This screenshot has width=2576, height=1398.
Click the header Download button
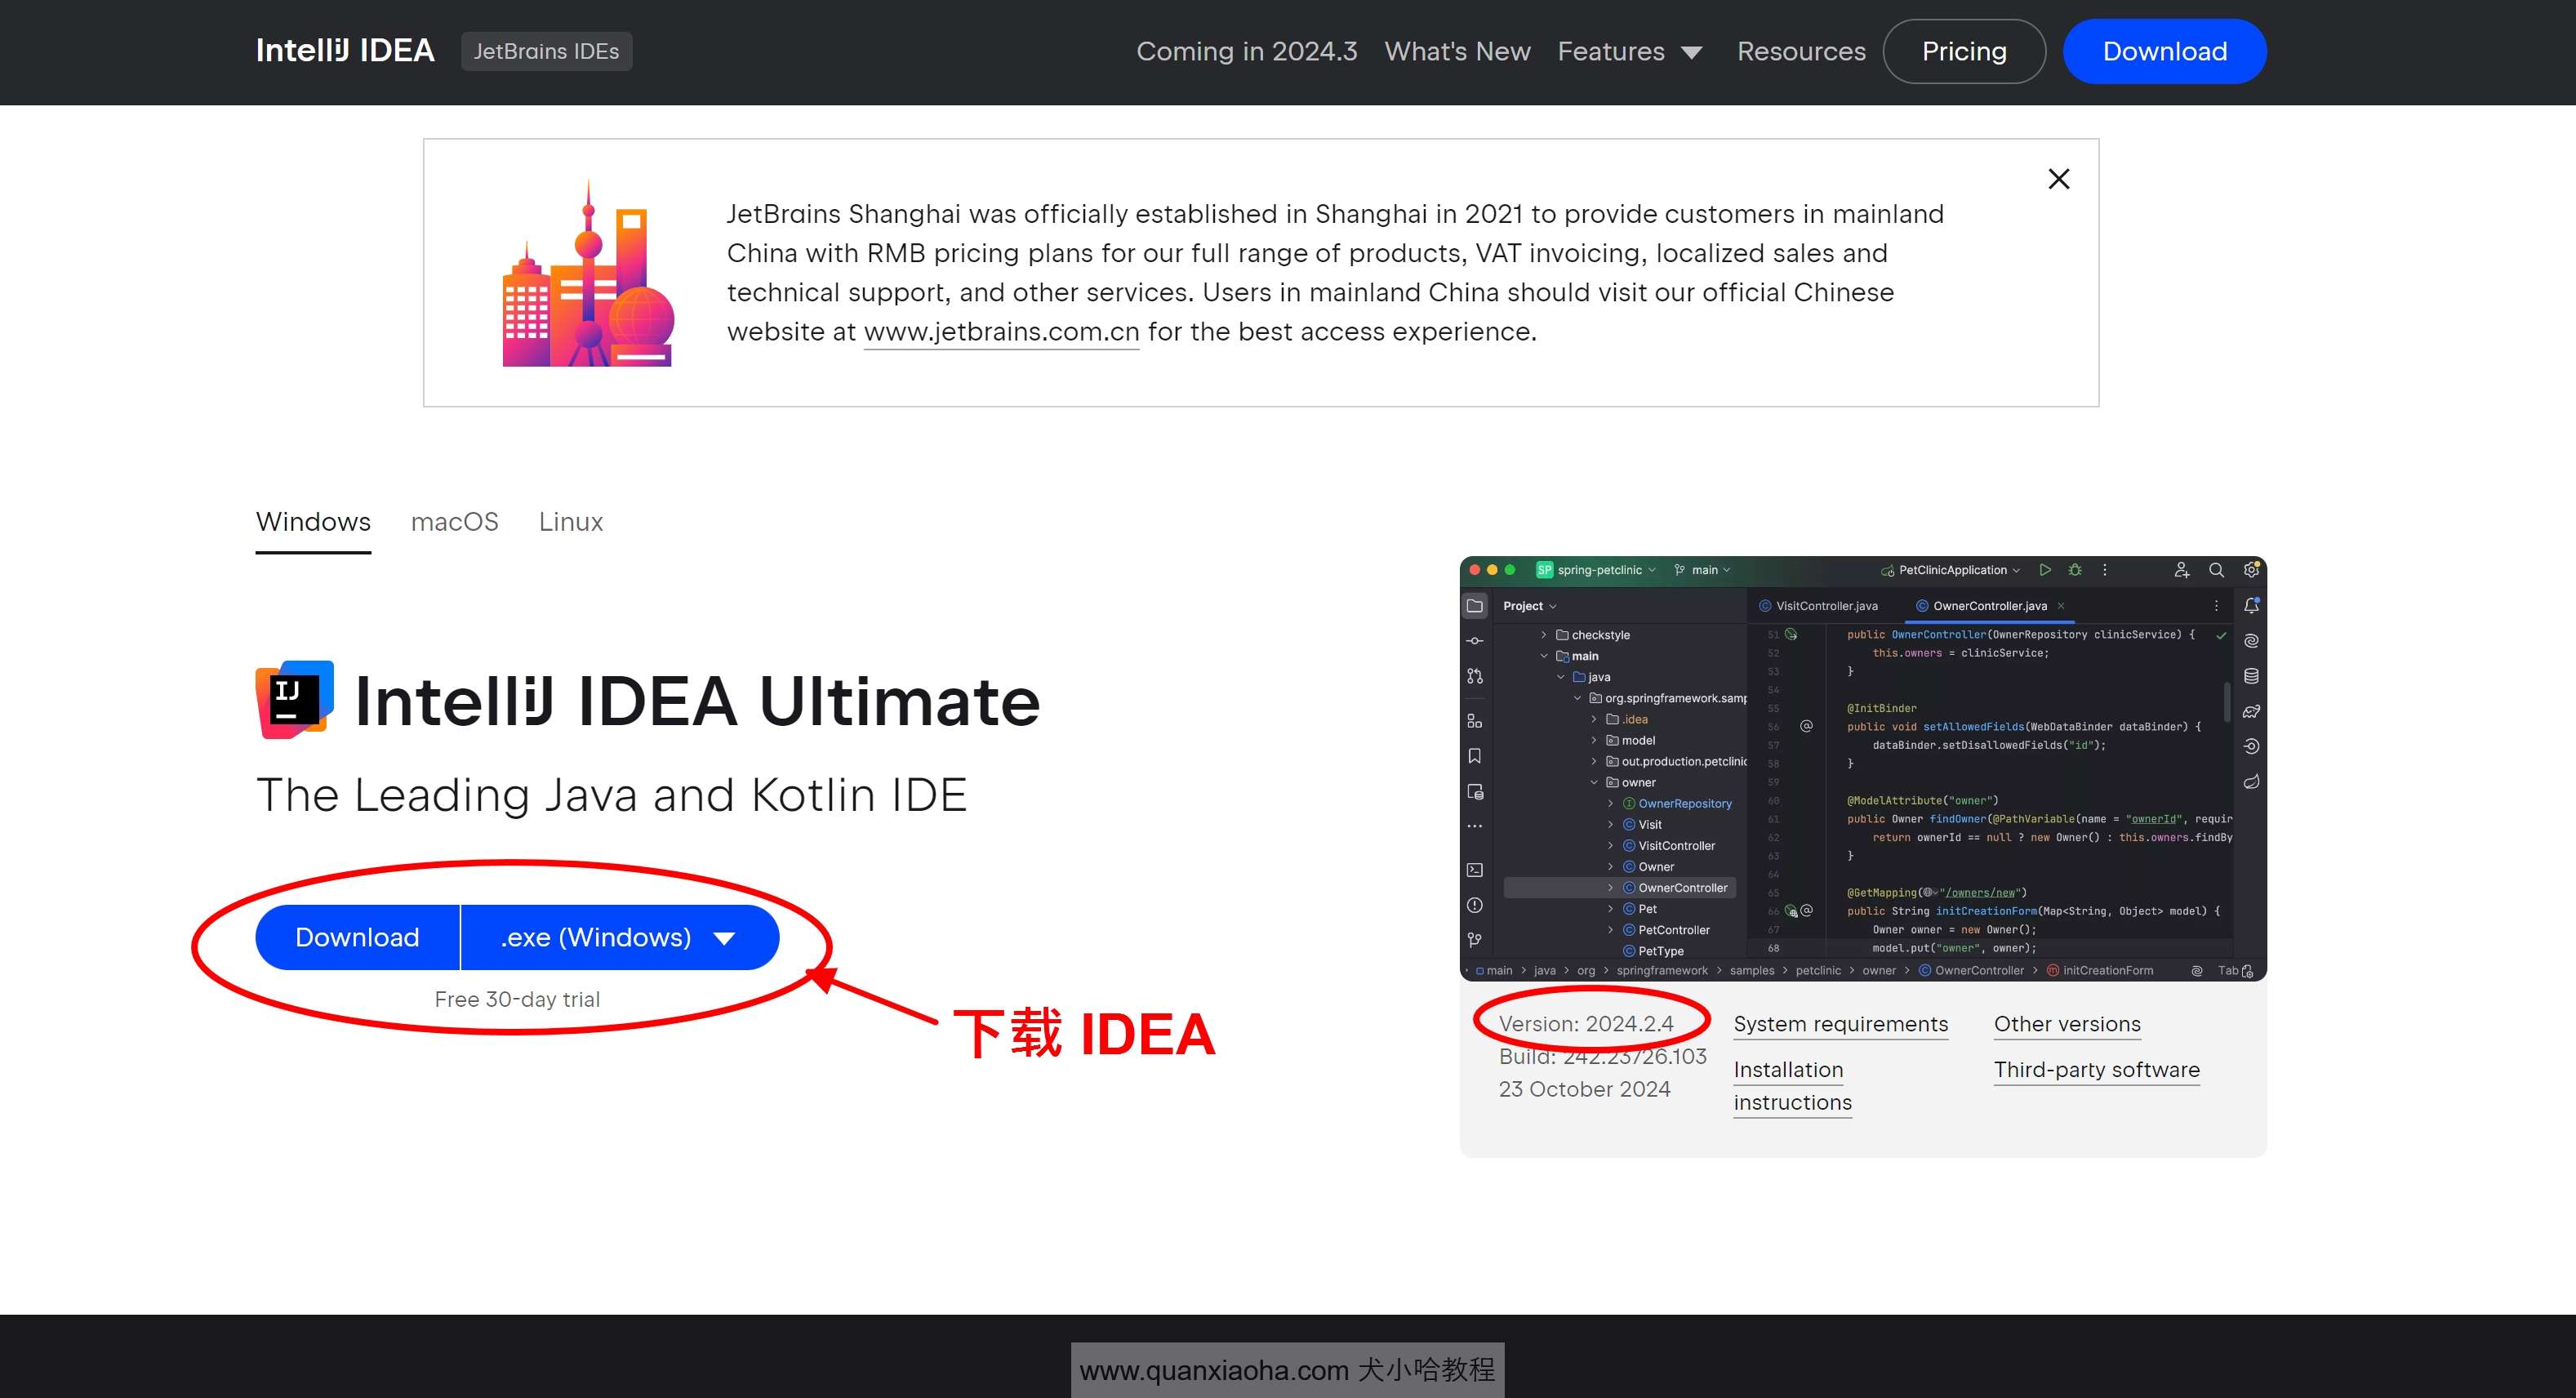point(2164,51)
